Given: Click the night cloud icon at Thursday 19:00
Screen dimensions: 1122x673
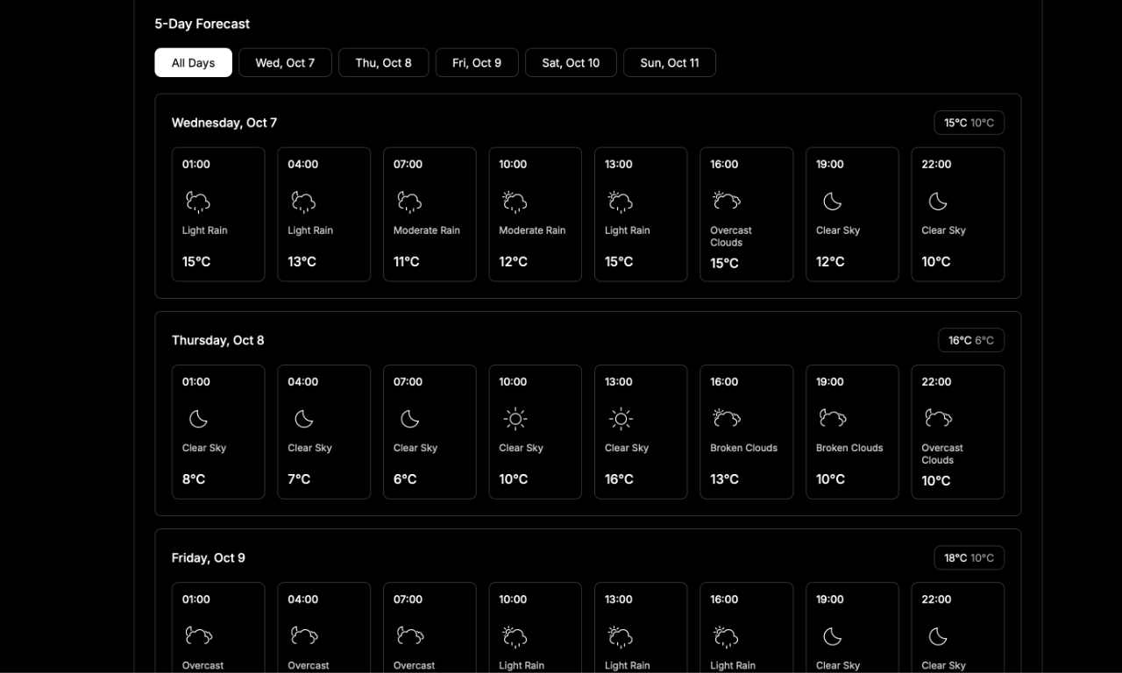Looking at the screenshot, I should (x=832, y=418).
